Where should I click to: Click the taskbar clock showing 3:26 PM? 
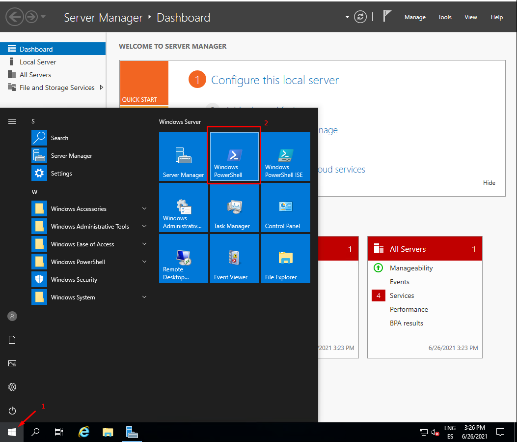(x=474, y=432)
